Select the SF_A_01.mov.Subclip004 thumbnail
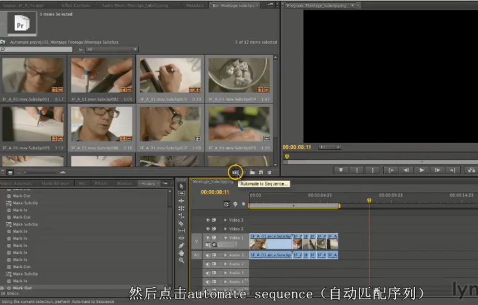Viewport: 478px width, 305px height. click(x=239, y=76)
